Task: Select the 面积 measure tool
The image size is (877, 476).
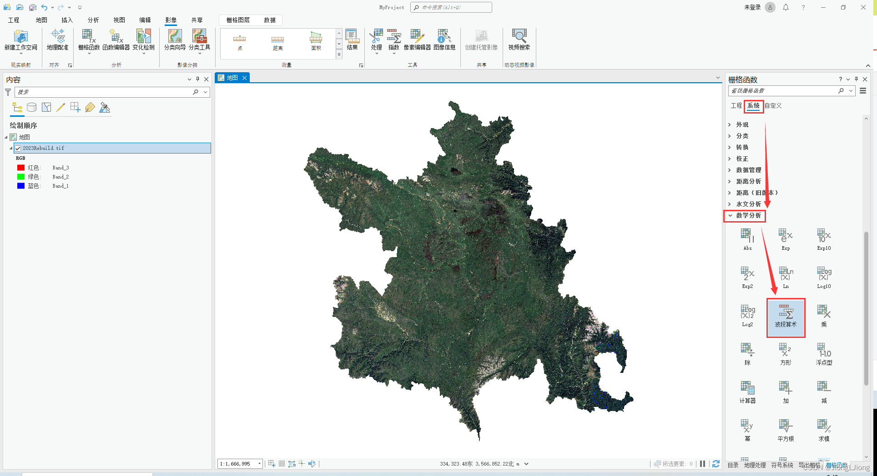Action: [x=316, y=42]
